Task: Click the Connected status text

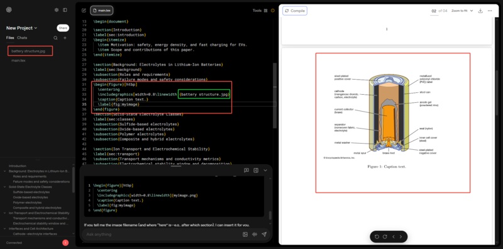Action: (14, 243)
